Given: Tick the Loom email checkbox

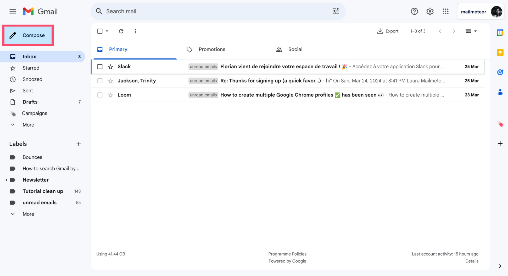Looking at the screenshot, I should pyautogui.click(x=100, y=95).
